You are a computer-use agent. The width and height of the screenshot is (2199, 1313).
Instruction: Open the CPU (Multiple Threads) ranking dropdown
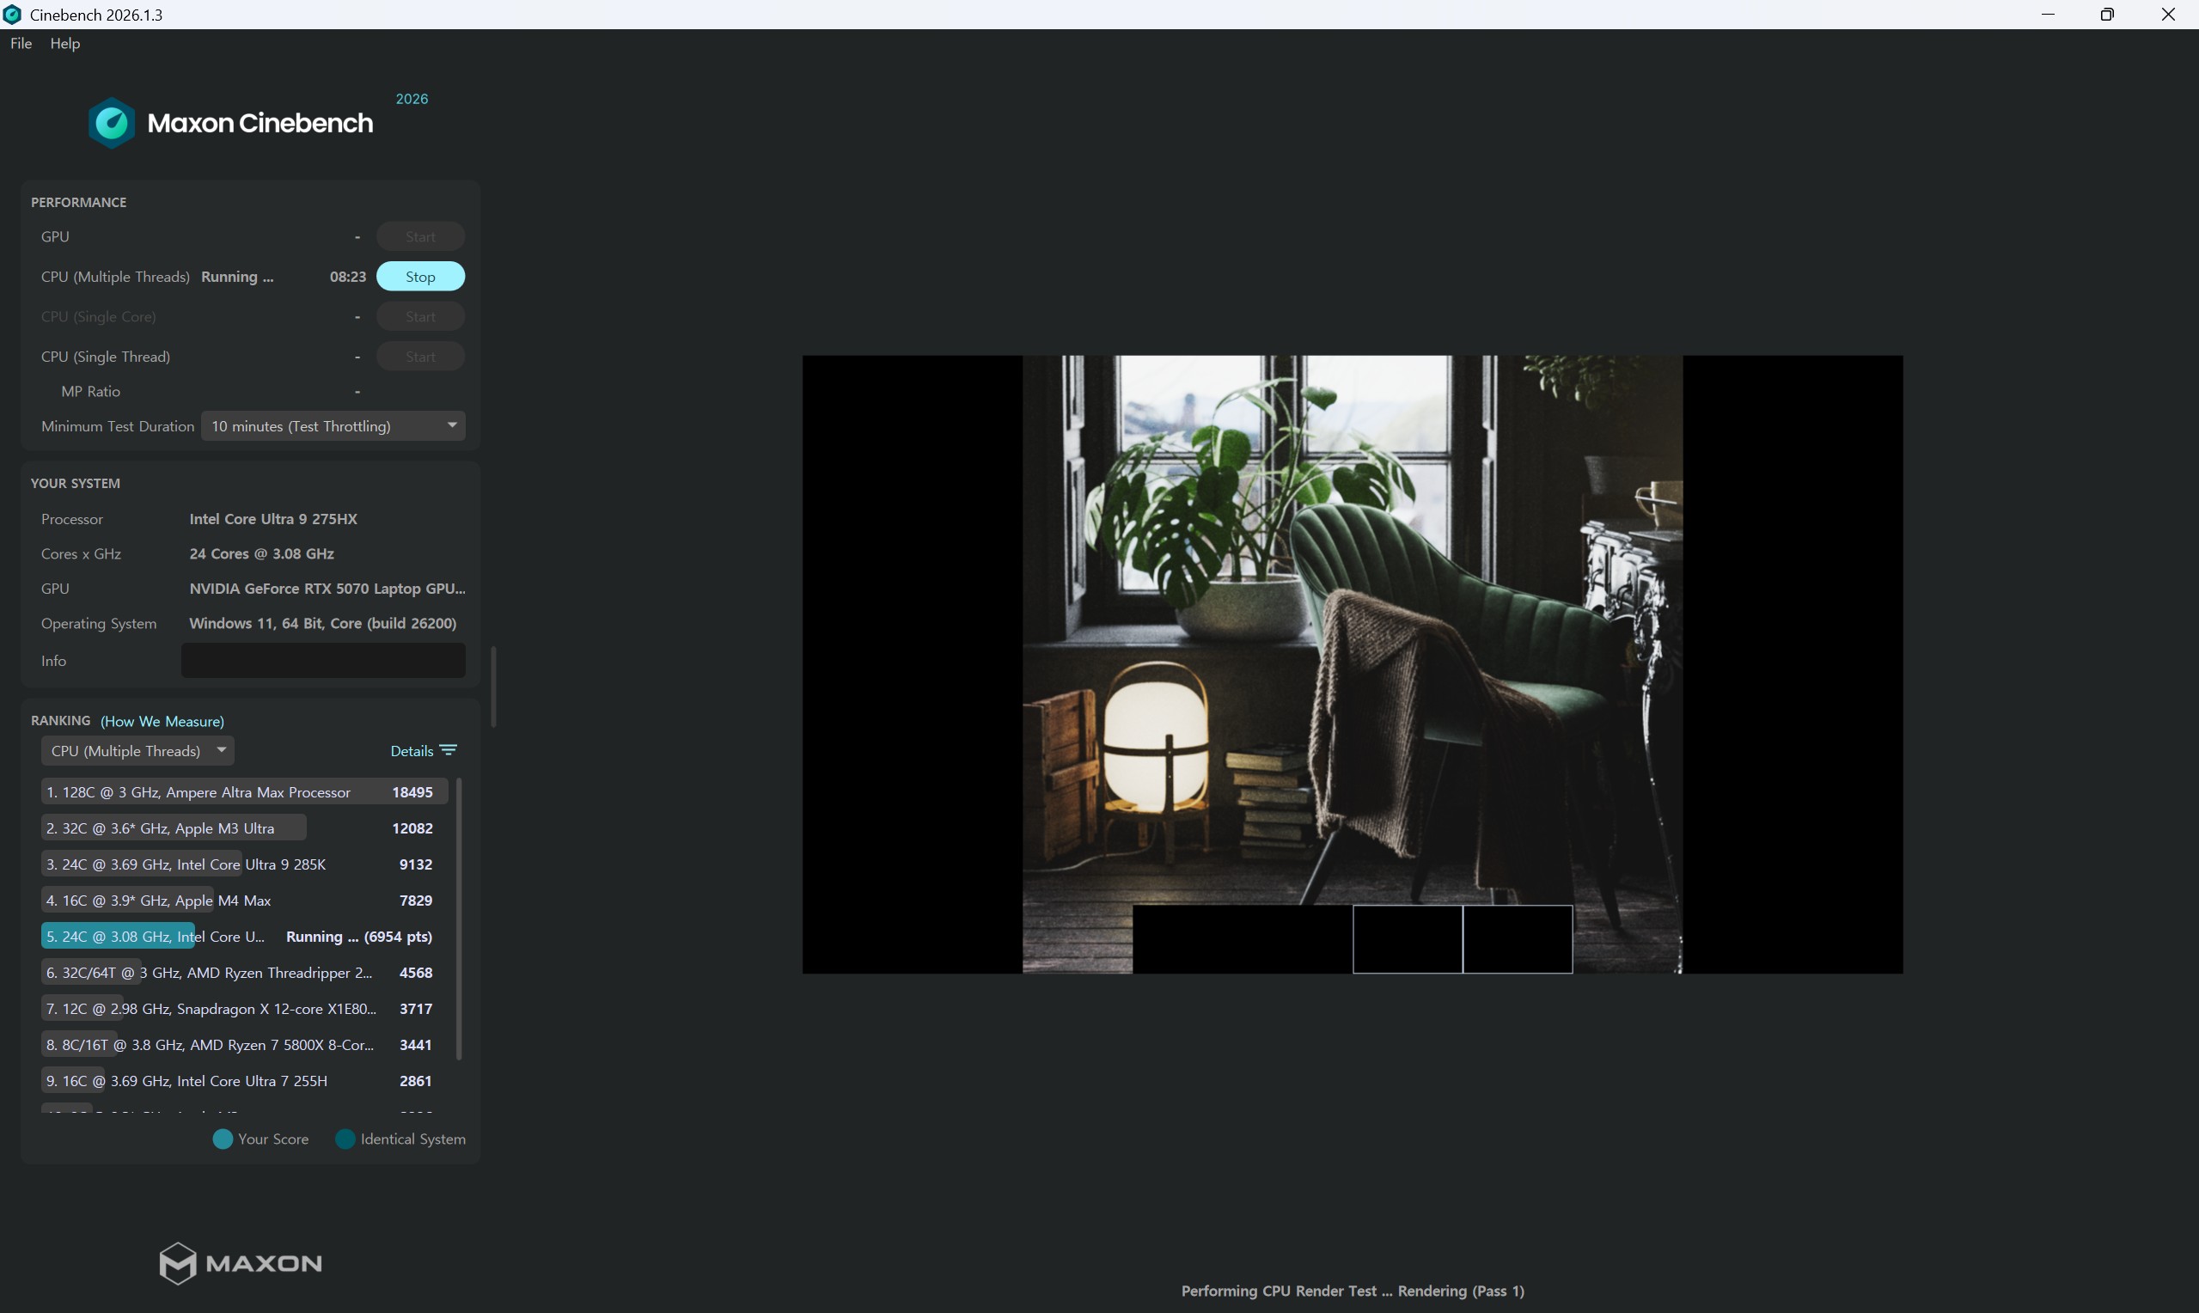pyautogui.click(x=137, y=751)
